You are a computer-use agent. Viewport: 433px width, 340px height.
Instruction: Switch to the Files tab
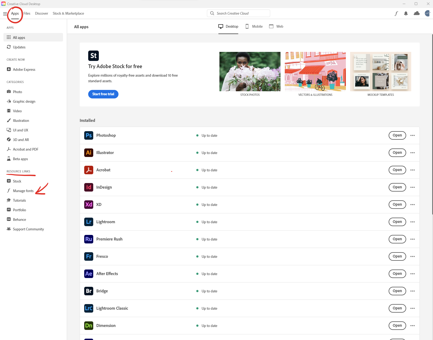pos(27,13)
